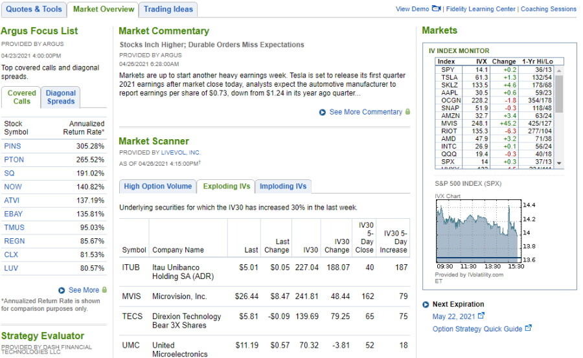Open the LUV stock symbol link
Screen dimensions: 583x358
click(11, 268)
